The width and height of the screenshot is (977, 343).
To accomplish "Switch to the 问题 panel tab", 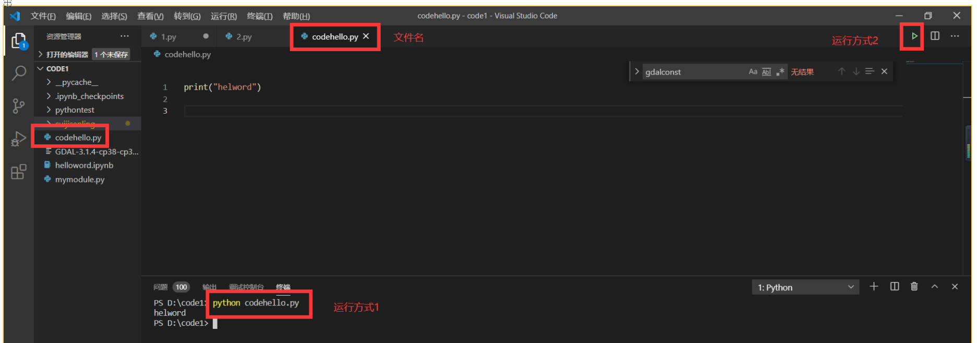I will click(x=160, y=287).
